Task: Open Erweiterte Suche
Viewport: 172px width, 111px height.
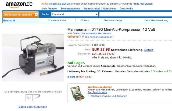Action: pos(57,20)
